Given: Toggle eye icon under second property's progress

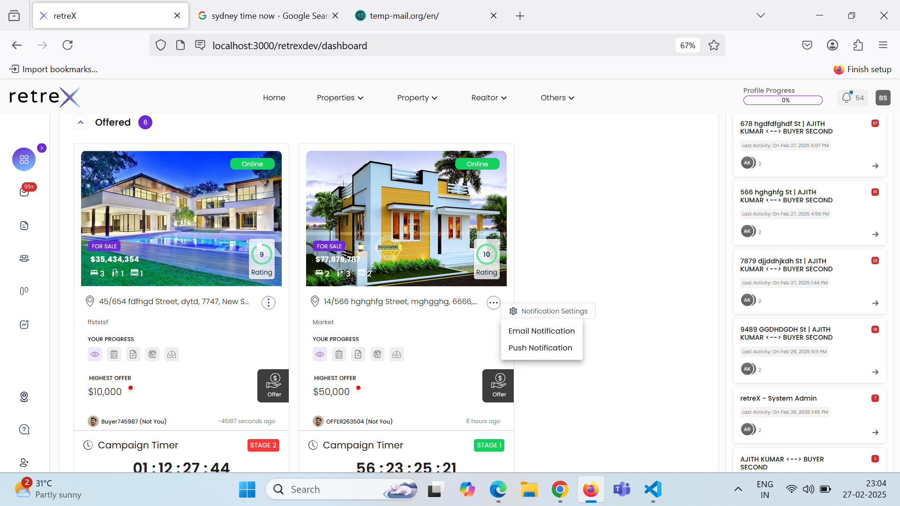Looking at the screenshot, I should point(320,355).
